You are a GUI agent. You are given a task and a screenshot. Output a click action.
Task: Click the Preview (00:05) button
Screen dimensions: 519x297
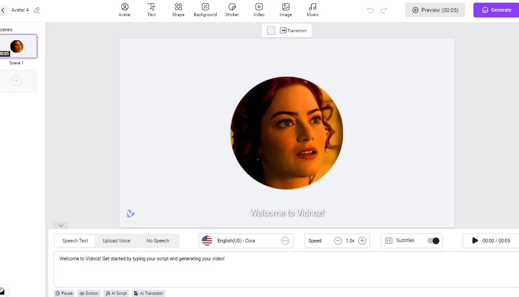[435, 10]
